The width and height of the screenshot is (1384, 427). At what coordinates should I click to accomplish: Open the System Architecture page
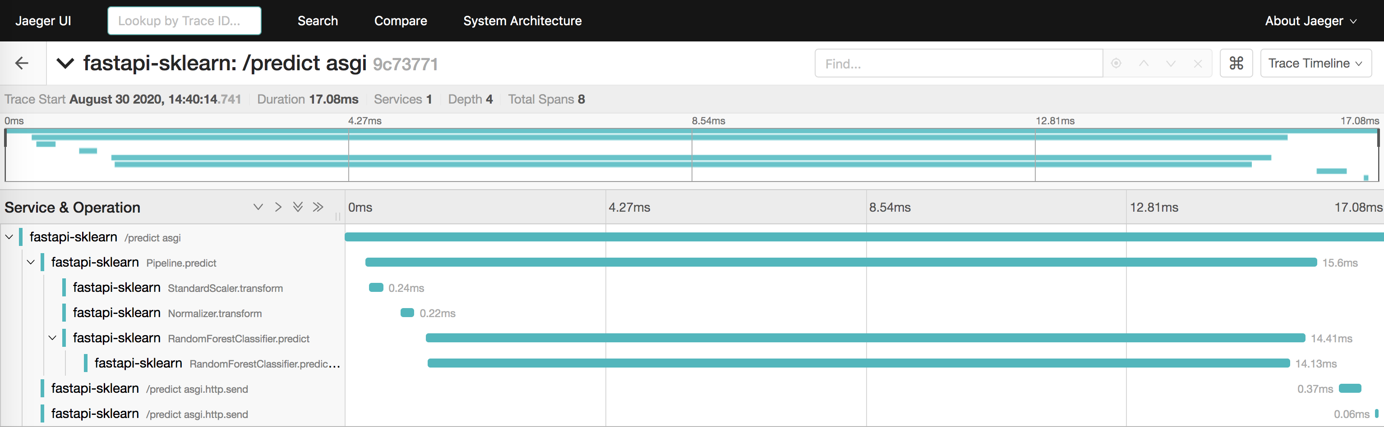click(x=522, y=20)
